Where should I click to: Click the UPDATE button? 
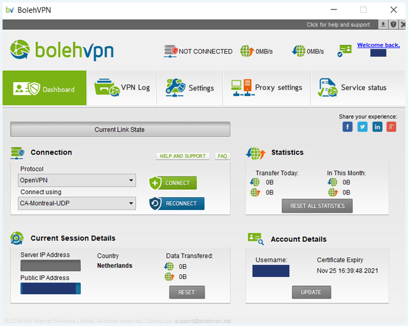312,292
